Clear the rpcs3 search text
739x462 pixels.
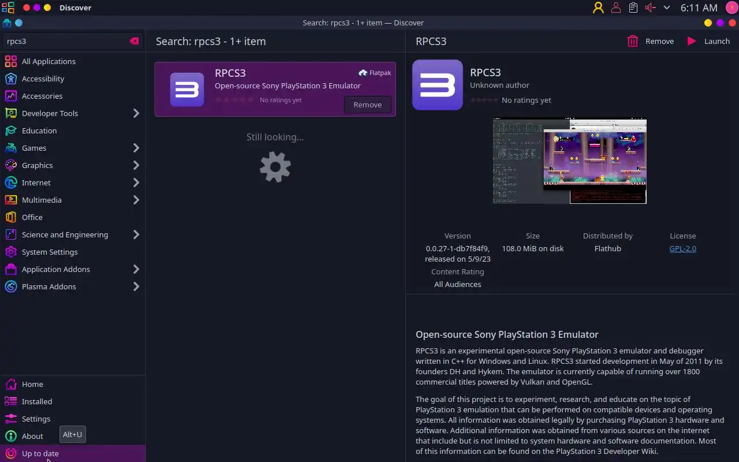point(134,41)
